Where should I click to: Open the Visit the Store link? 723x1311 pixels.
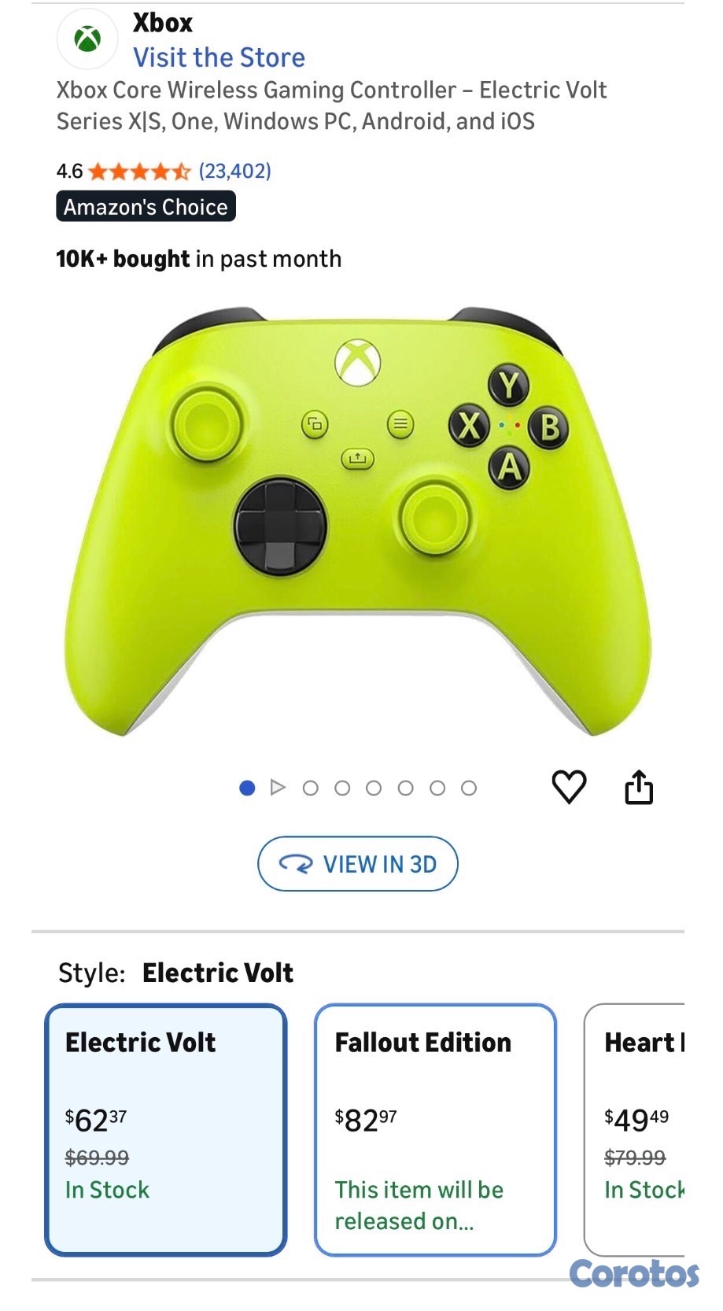pyautogui.click(x=219, y=57)
